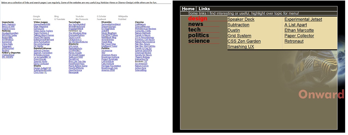Open the Nature Methods link
Image resolution: width=348 pixels, height=135 pixels.
(x=143, y=33)
